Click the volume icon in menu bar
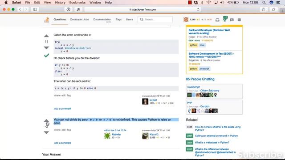This screenshot has height=160, width=285. click(222, 3)
